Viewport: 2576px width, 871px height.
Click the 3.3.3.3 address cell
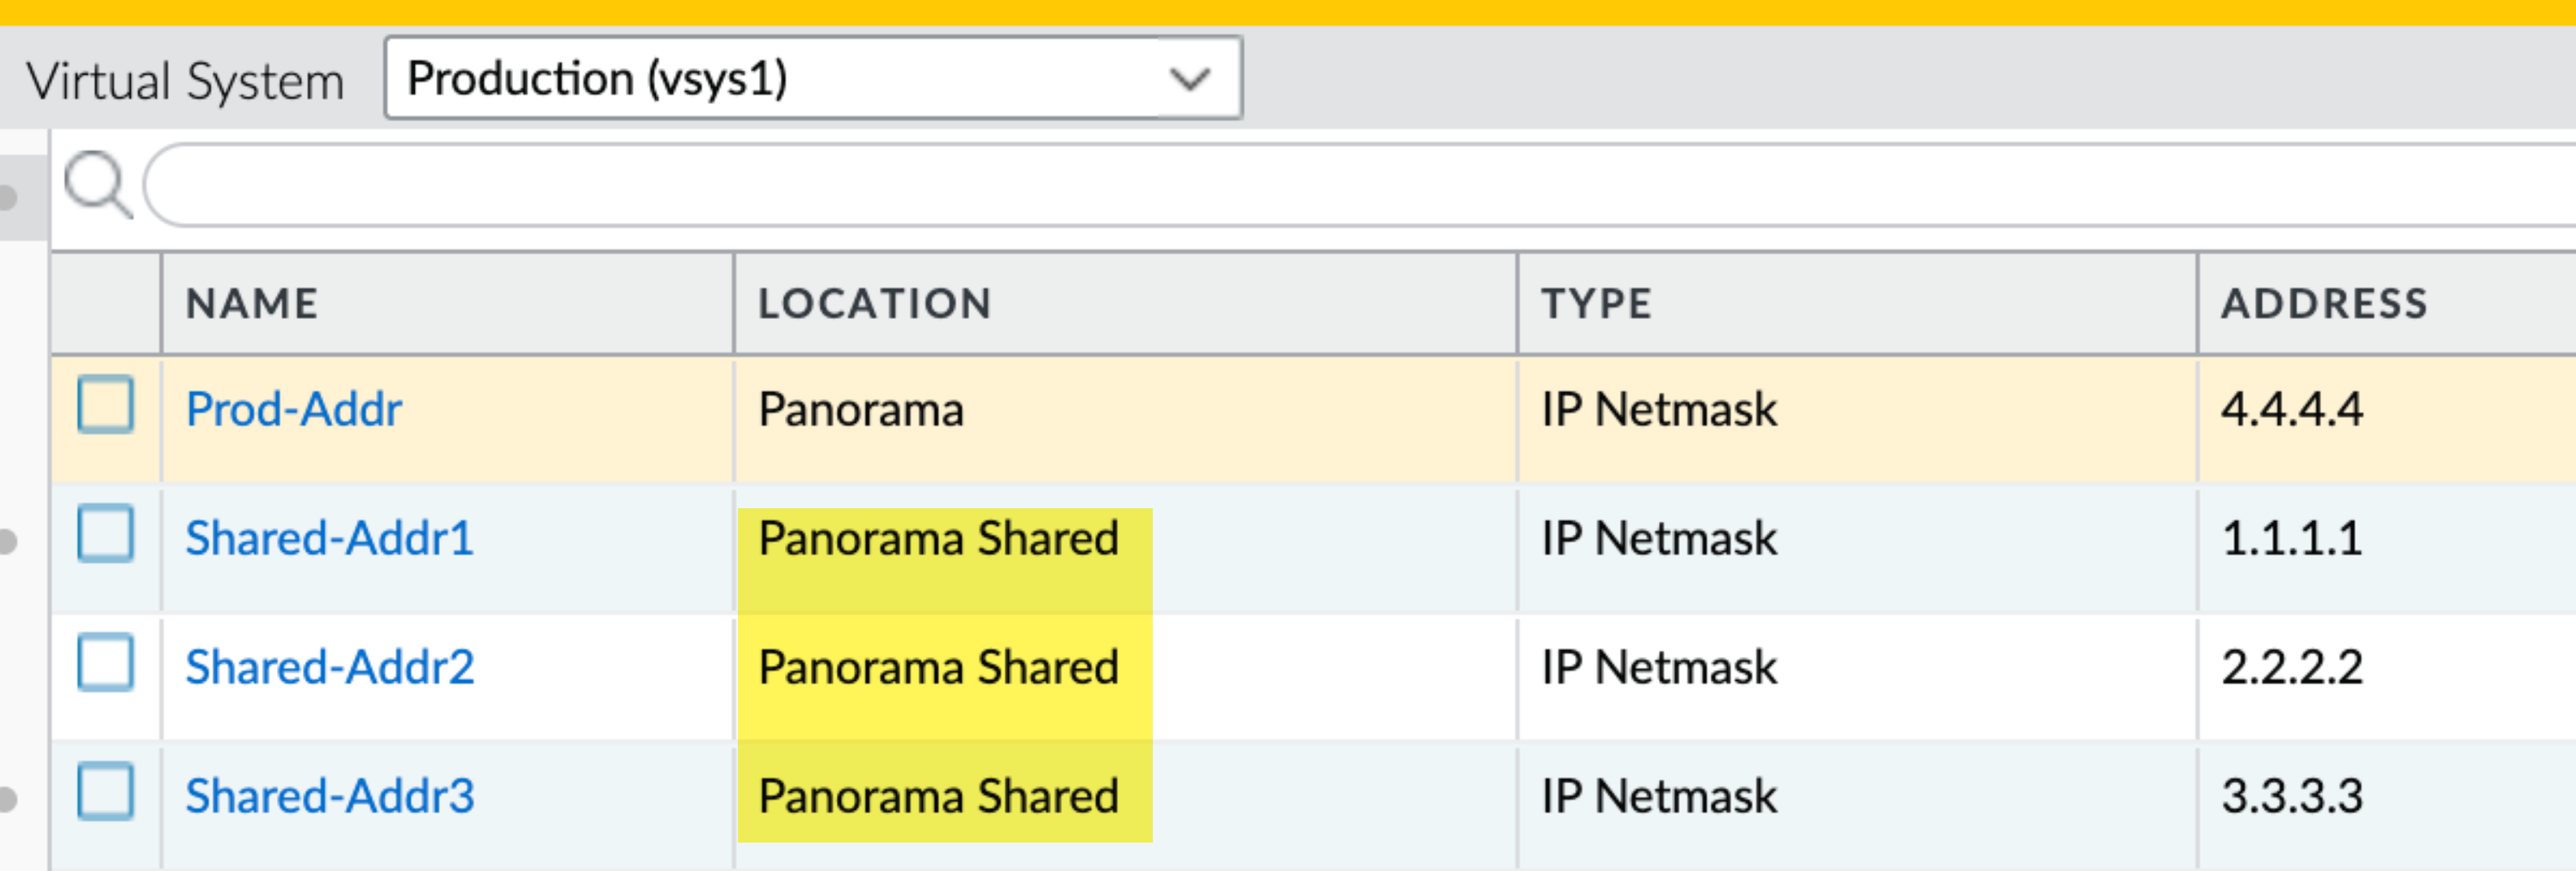click(2291, 796)
